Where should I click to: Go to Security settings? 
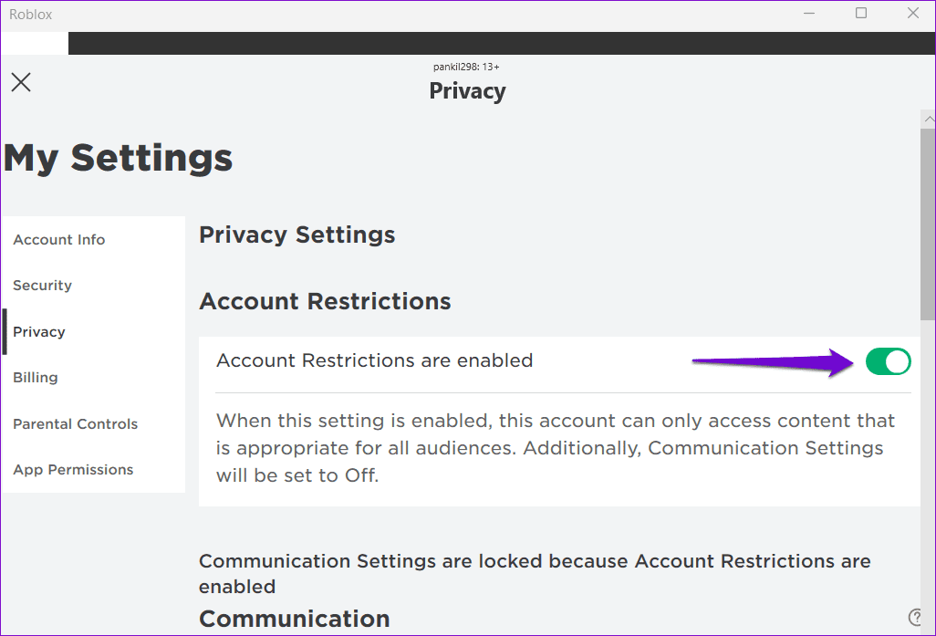[x=42, y=286]
